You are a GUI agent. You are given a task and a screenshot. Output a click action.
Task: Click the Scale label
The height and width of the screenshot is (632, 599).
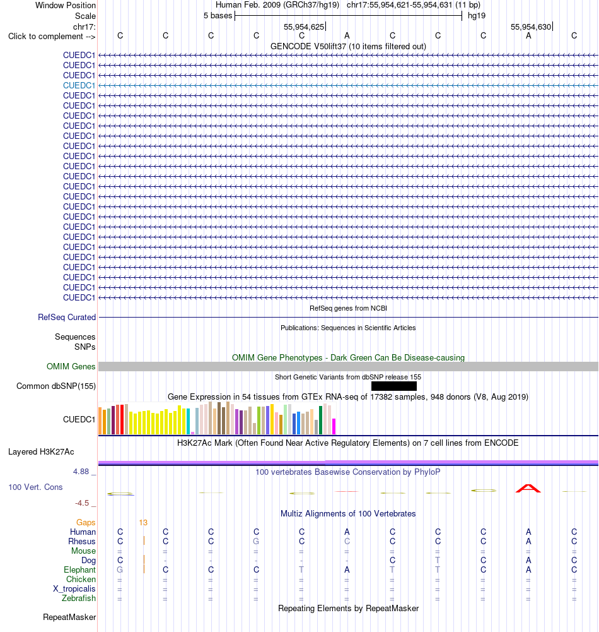click(85, 16)
